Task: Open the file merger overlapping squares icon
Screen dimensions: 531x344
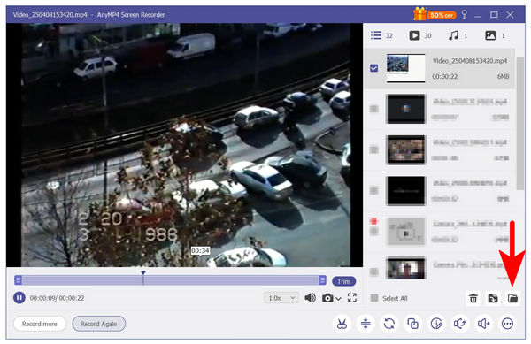Action: (x=412, y=324)
